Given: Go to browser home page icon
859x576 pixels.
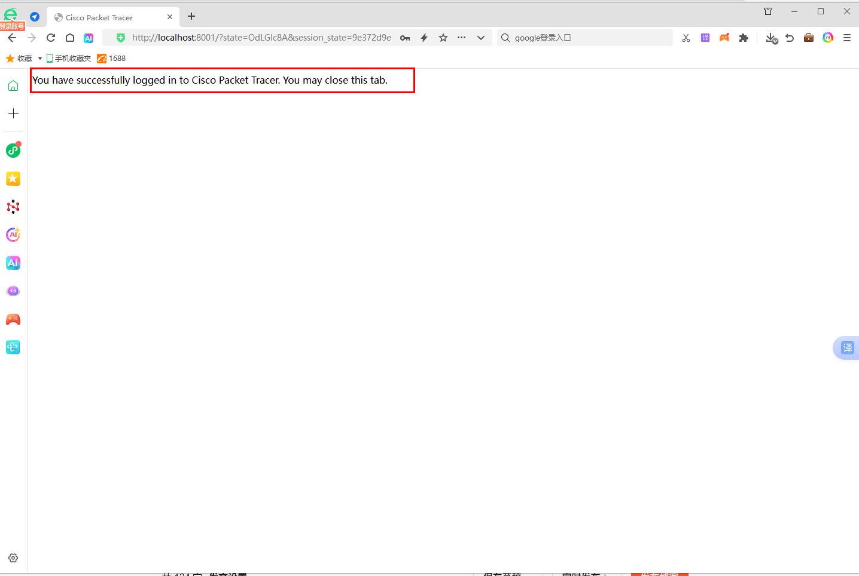Looking at the screenshot, I should (x=70, y=38).
